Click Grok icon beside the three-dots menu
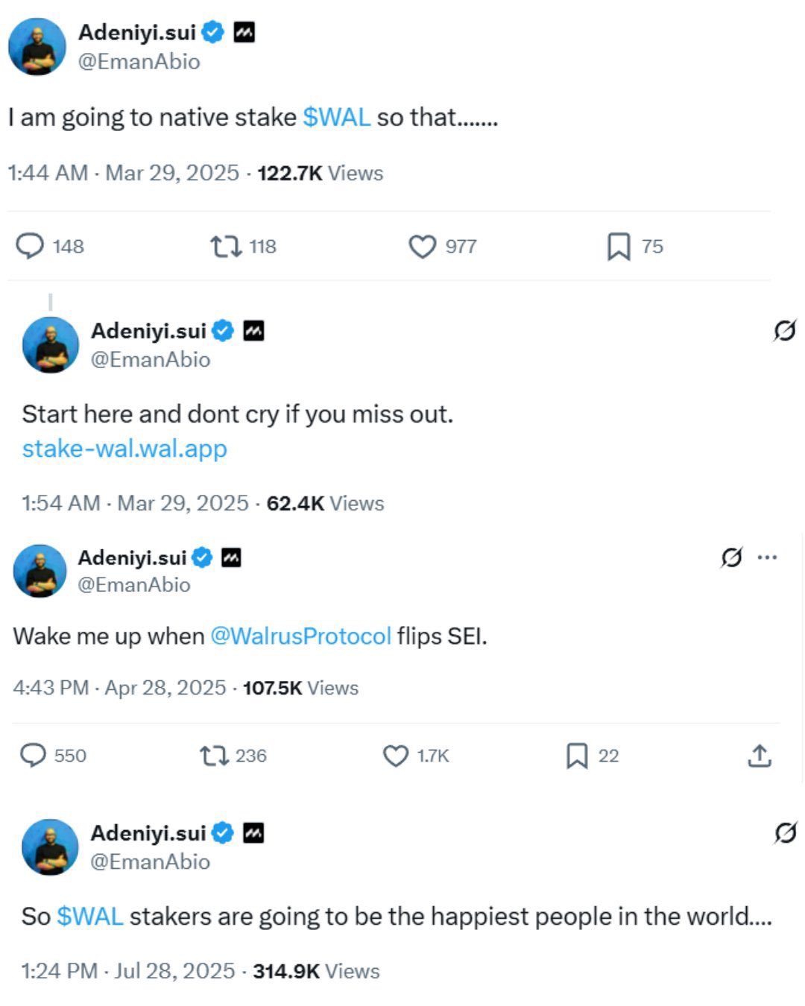Image resolution: width=805 pixels, height=1006 pixels. coord(731,557)
